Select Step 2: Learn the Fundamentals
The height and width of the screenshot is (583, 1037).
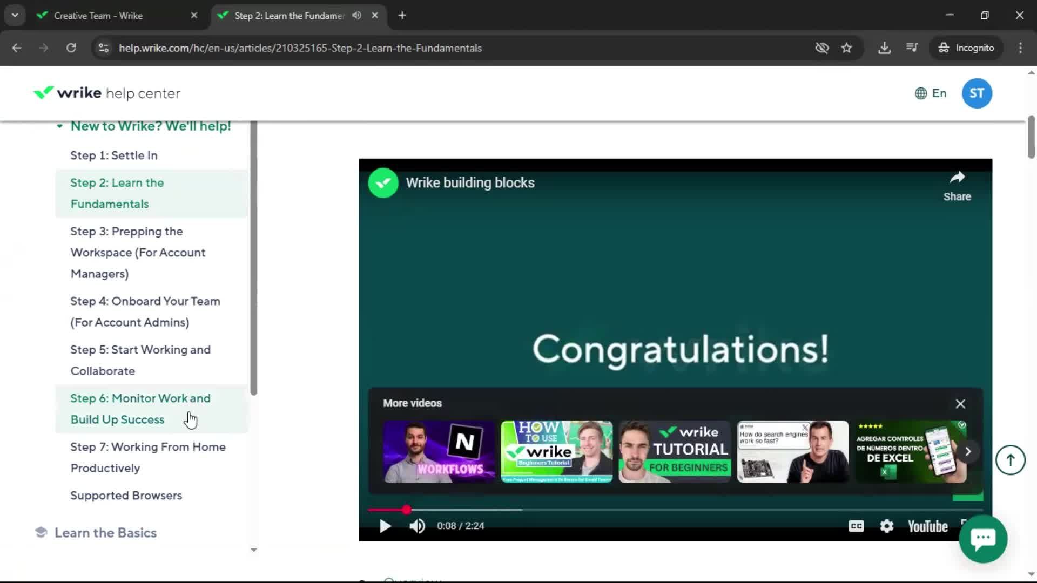tap(151, 193)
